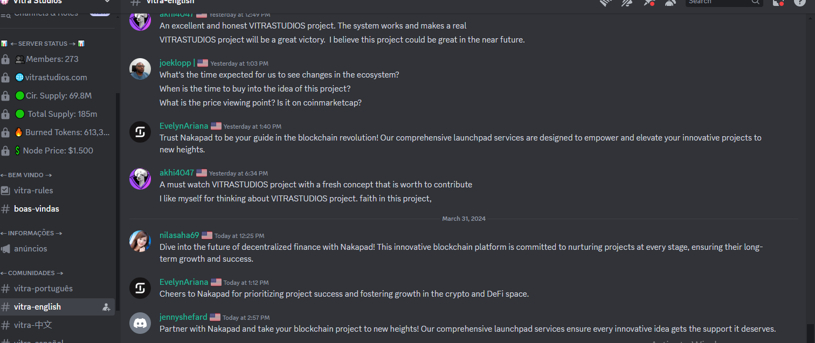Image resolution: width=815 pixels, height=343 pixels.
Task: Expand the Vitra Studios server dropdown
Action: [x=107, y=2]
